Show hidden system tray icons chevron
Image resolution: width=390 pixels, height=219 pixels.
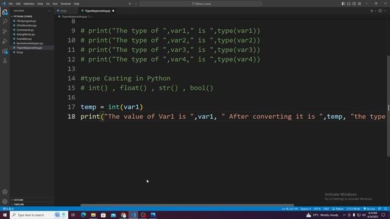coord(344,215)
